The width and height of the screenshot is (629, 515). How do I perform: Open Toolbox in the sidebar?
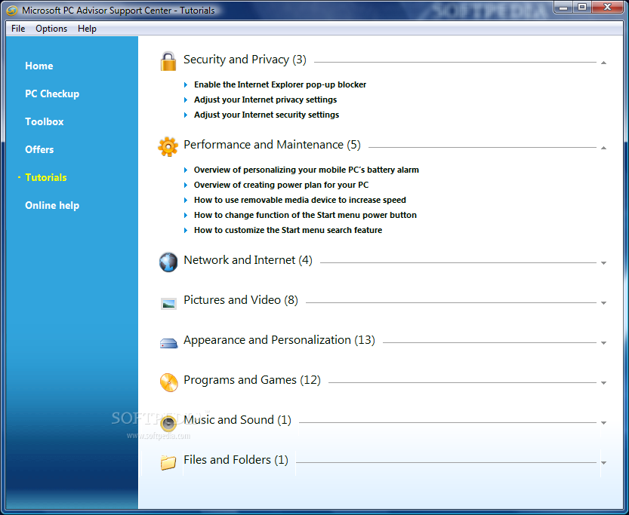[44, 121]
